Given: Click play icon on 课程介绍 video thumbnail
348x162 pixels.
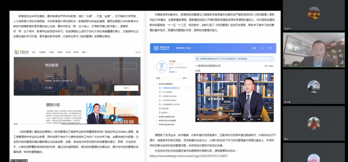Looking at the screenshot, I should click(x=112, y=118).
